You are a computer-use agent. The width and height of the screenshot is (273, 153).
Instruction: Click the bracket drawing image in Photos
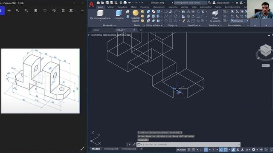pyautogui.click(x=41, y=81)
